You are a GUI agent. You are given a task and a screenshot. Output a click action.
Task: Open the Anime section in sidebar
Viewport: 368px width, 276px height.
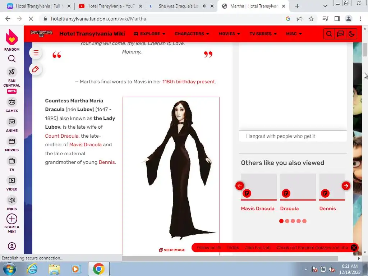coord(12,122)
